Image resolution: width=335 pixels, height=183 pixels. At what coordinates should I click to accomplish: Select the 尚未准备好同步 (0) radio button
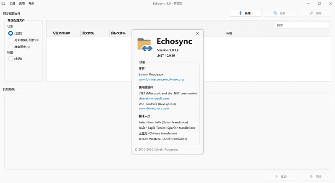[10, 40]
